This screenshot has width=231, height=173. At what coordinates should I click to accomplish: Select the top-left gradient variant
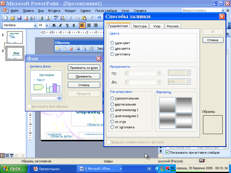[x=167, y=105]
